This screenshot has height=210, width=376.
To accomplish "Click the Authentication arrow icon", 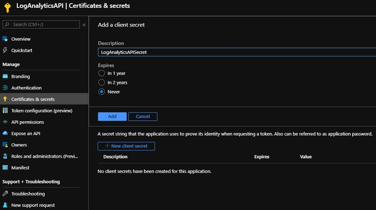I will pos(5,88).
